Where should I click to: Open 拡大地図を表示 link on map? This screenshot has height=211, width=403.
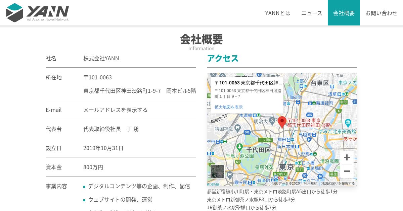(229, 107)
